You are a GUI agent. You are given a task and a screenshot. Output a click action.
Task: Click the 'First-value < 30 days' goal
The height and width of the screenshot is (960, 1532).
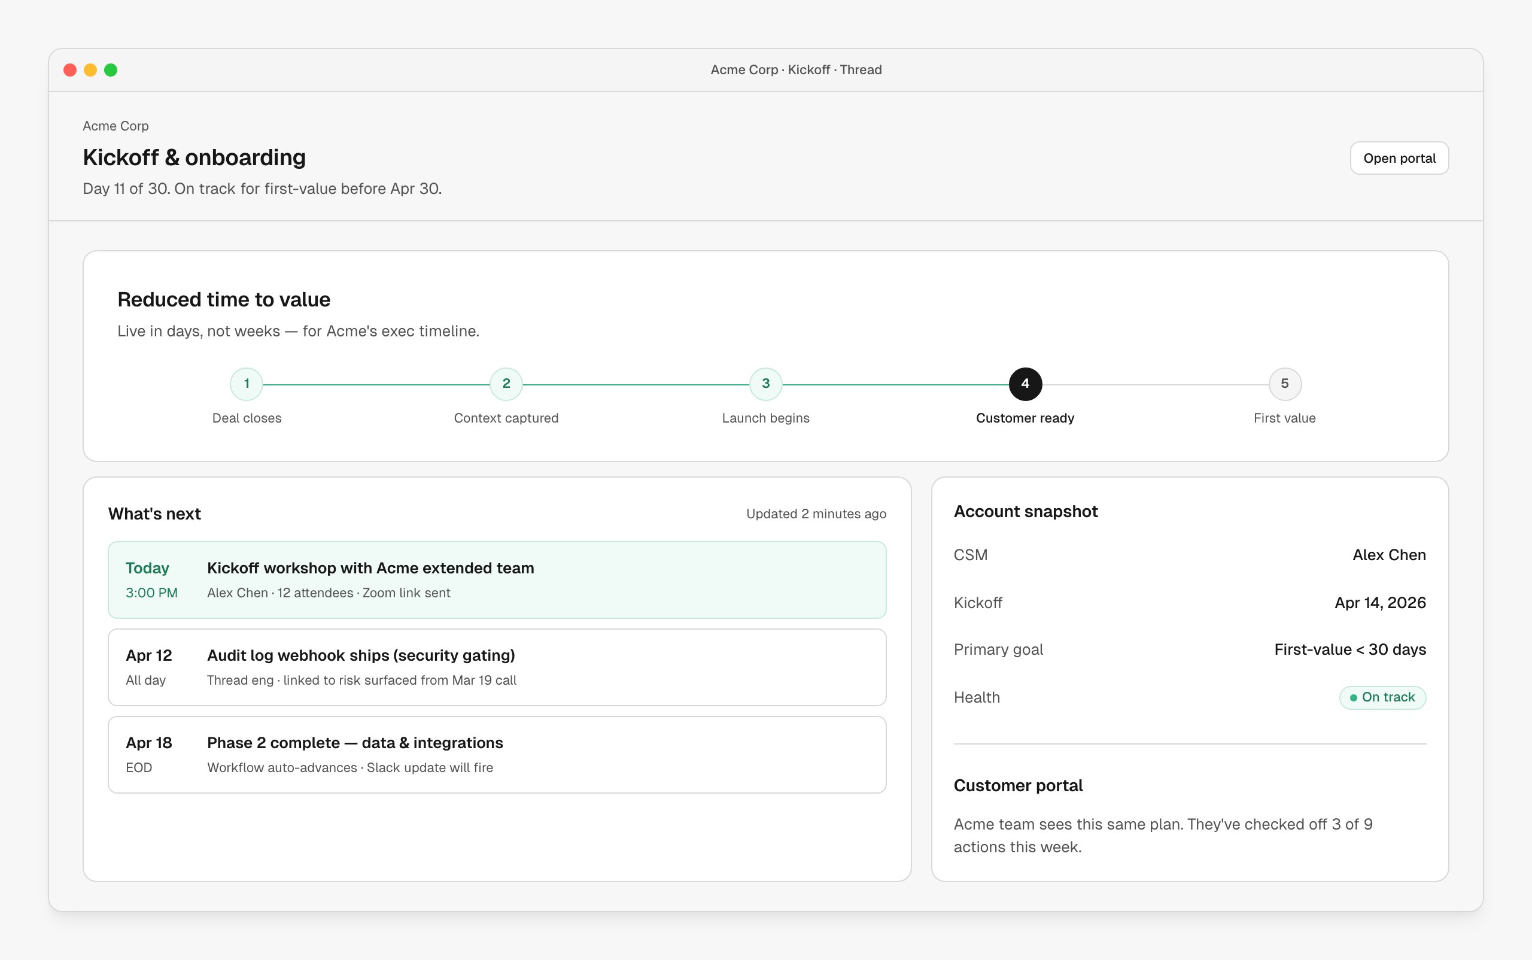coord(1350,649)
